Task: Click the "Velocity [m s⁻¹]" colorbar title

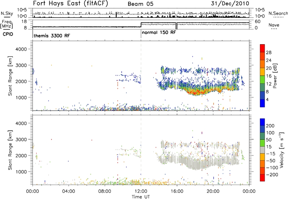Action: [x=282, y=150]
